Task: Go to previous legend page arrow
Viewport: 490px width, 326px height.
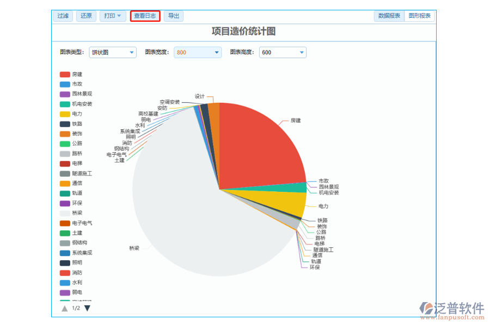Action: pyautogui.click(x=65, y=308)
